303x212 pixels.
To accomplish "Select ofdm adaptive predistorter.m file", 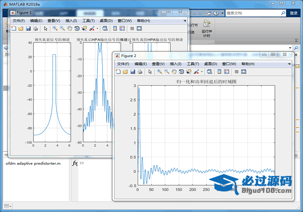I will (x=33, y=164).
